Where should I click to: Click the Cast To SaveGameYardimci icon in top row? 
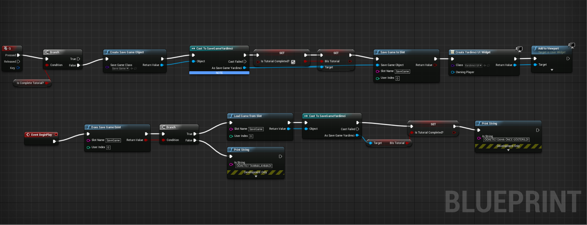[193, 48]
